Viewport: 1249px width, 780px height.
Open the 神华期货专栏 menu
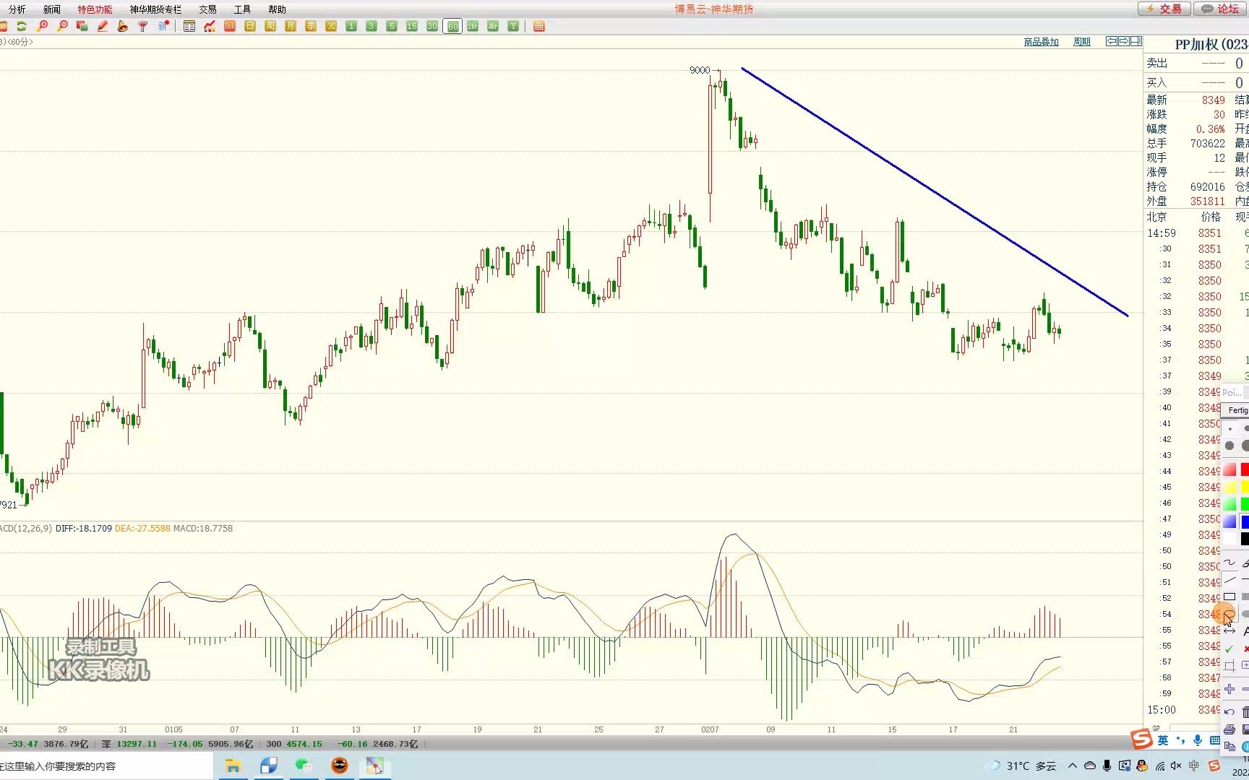point(156,9)
